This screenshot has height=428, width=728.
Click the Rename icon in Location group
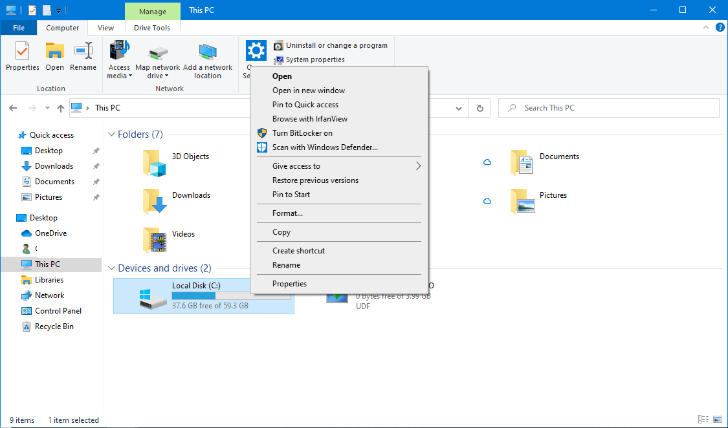[x=83, y=51]
